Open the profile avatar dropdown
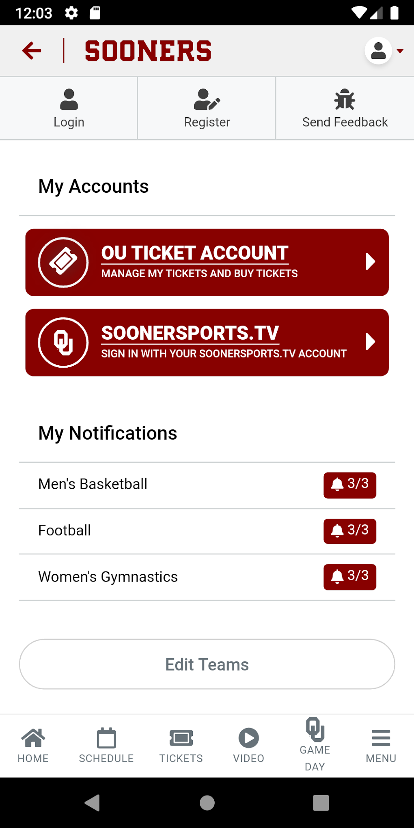The width and height of the screenshot is (414, 828). tap(384, 51)
